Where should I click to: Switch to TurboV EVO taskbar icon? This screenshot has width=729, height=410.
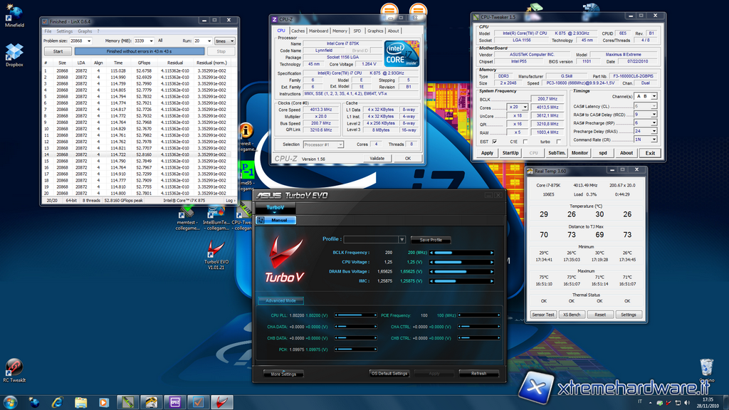[x=221, y=402]
